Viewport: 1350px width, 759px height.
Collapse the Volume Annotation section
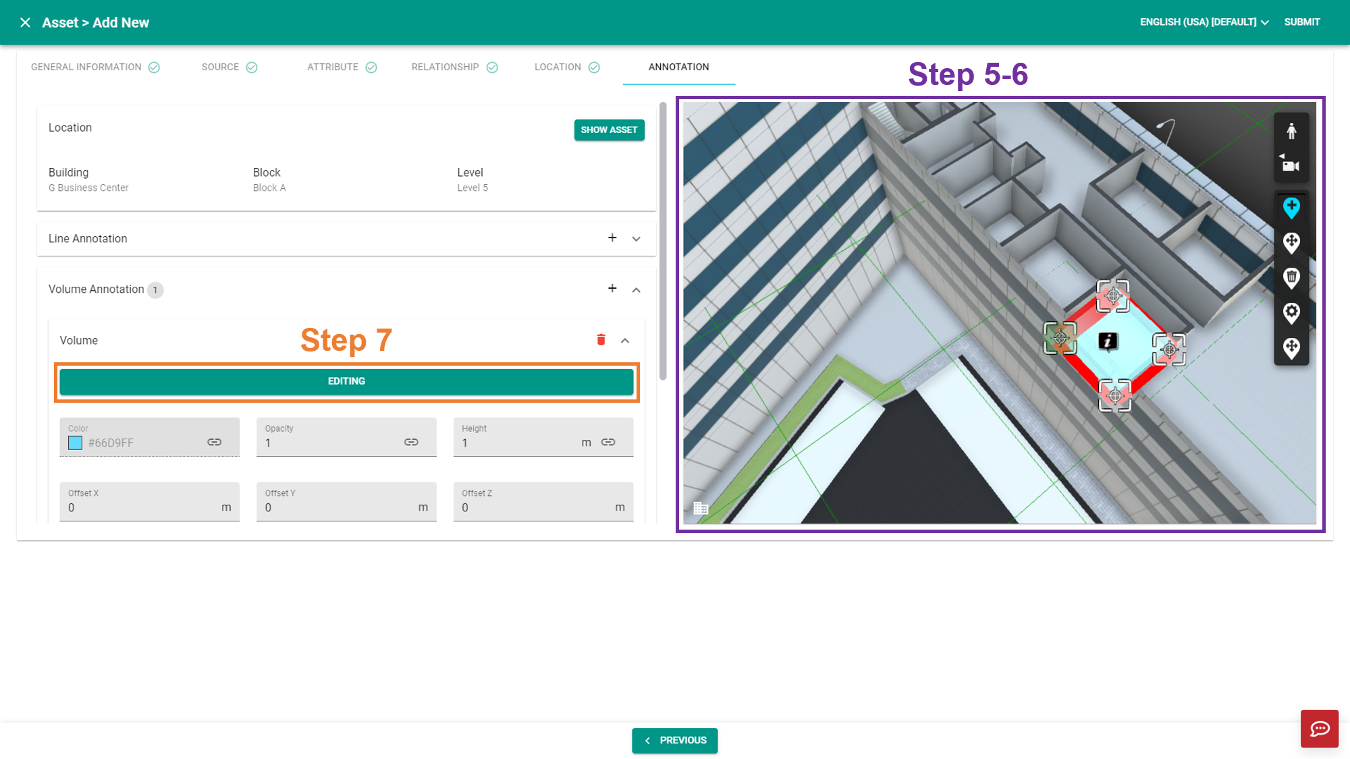pyautogui.click(x=636, y=290)
